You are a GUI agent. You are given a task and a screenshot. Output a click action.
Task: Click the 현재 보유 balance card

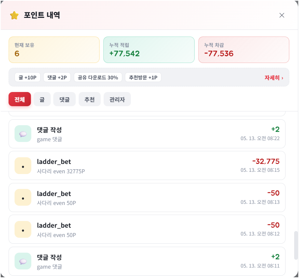[54, 50]
